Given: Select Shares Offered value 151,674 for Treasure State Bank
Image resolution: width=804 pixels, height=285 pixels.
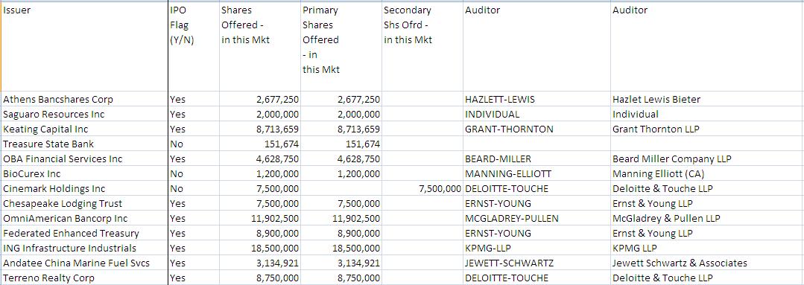Looking at the screenshot, I should click(260, 144).
